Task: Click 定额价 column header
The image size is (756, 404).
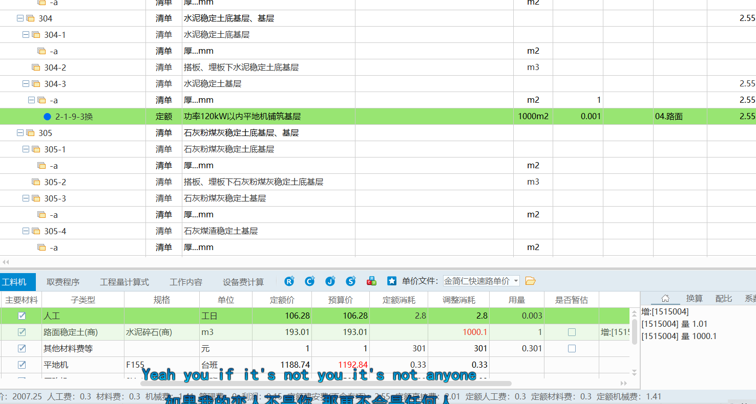Action: [x=282, y=300]
